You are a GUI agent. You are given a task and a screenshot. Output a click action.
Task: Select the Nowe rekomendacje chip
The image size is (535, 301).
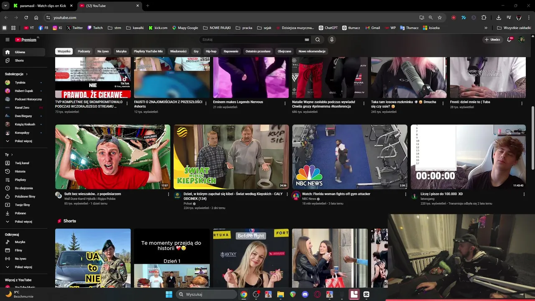tap(312, 51)
